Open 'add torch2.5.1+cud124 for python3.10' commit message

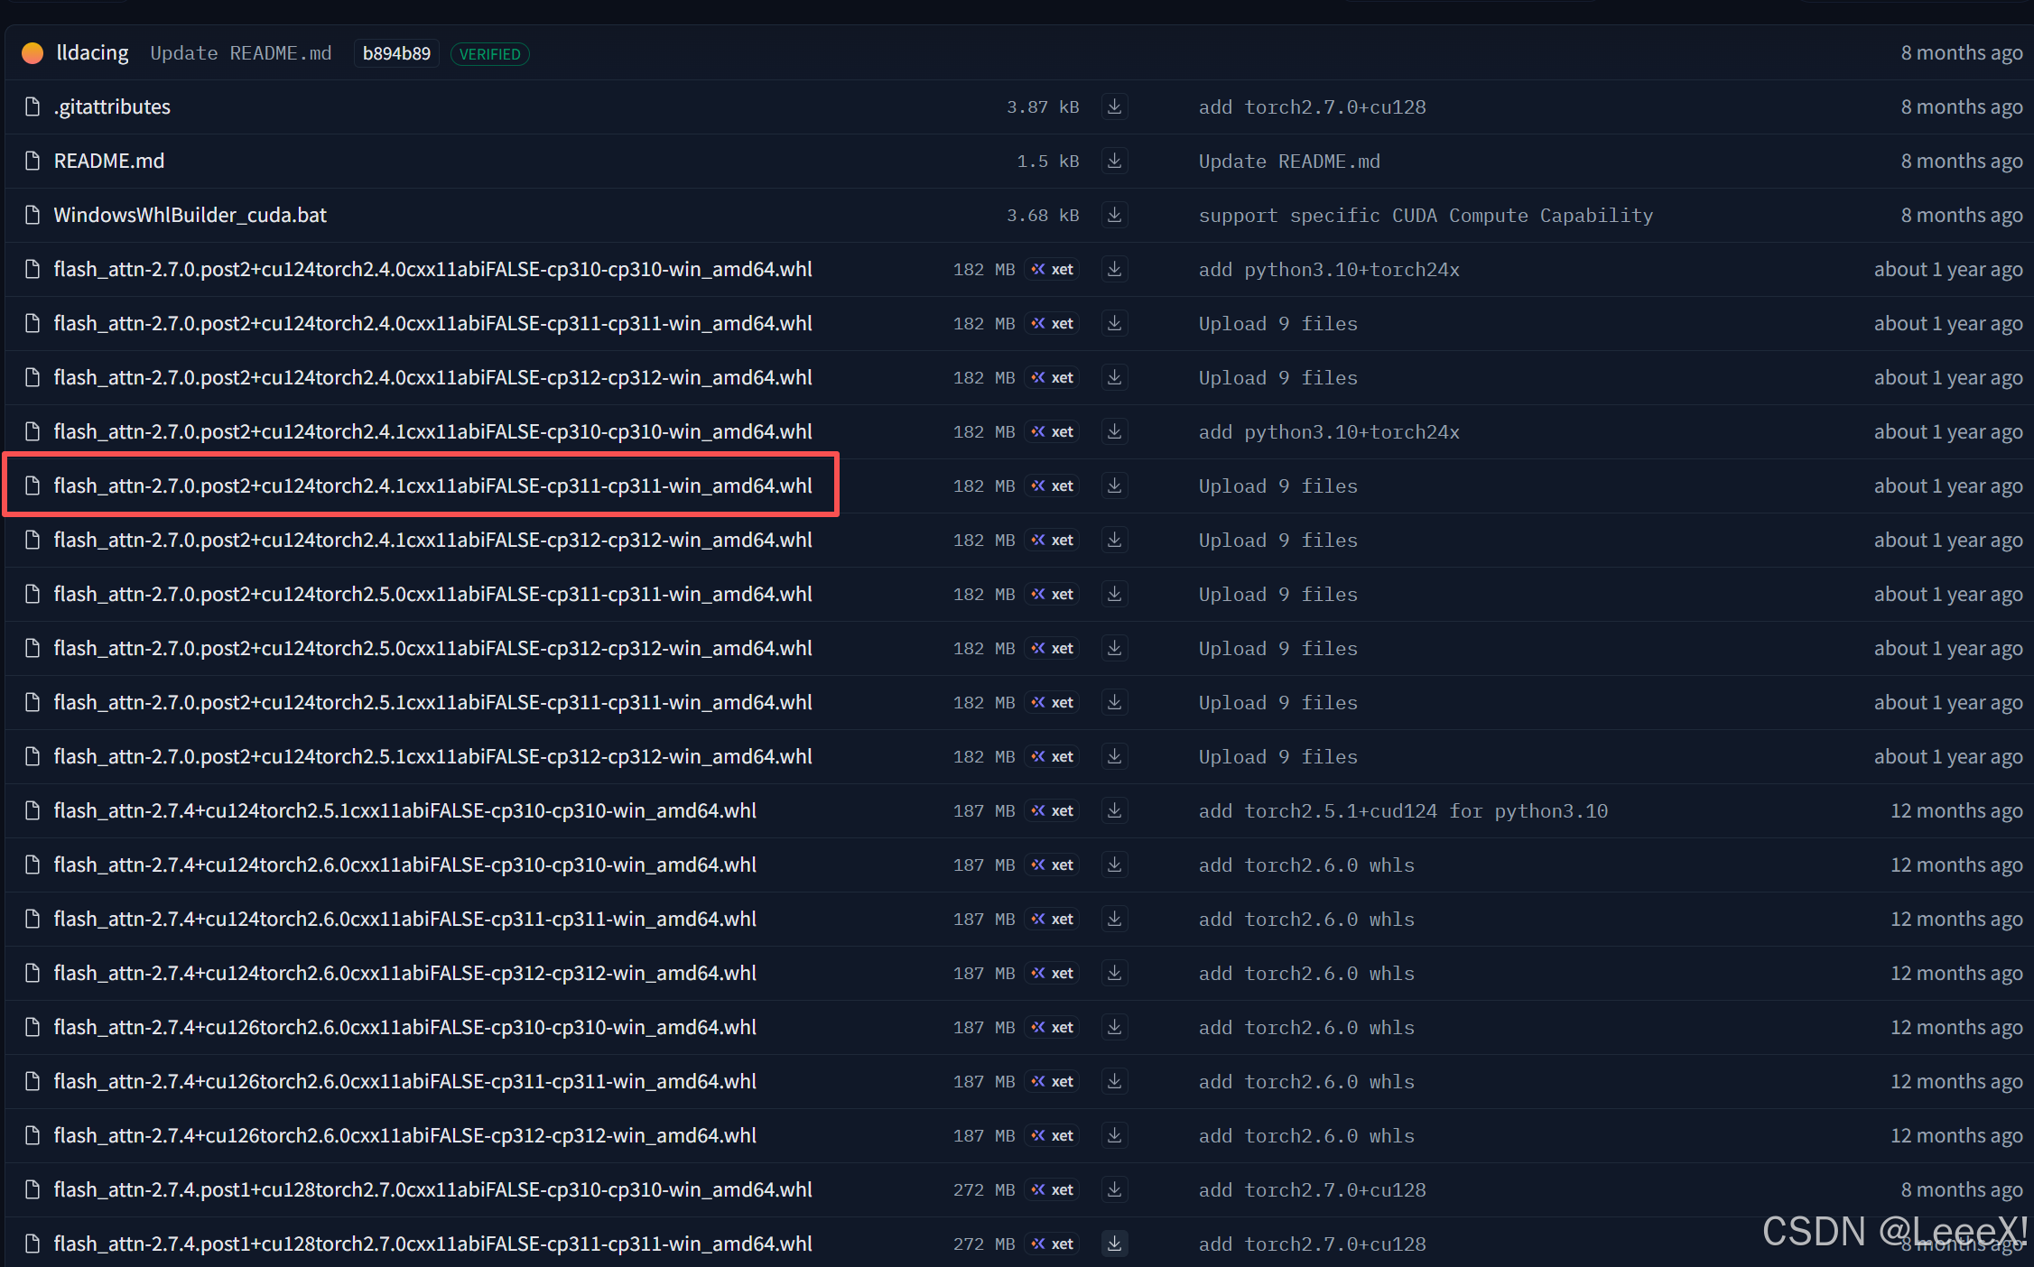pos(1402,810)
